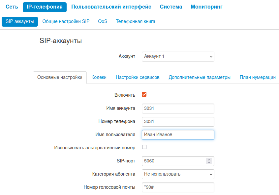The width and height of the screenshot is (279, 195).
Task: Open Общие настройки SIP page
Action: tap(66, 22)
